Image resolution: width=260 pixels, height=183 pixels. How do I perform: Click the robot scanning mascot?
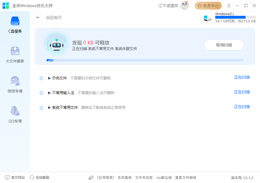point(57,45)
